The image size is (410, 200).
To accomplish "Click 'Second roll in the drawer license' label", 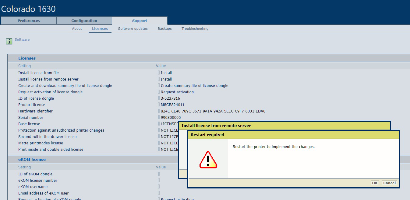I will (48, 136).
